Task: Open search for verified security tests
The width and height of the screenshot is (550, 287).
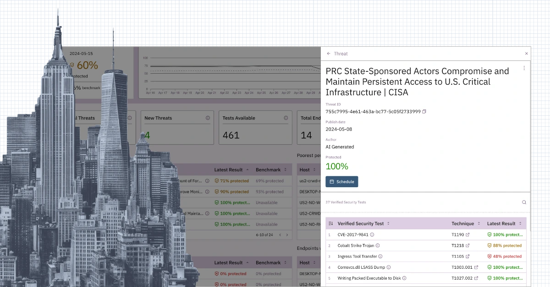Action: [524, 202]
